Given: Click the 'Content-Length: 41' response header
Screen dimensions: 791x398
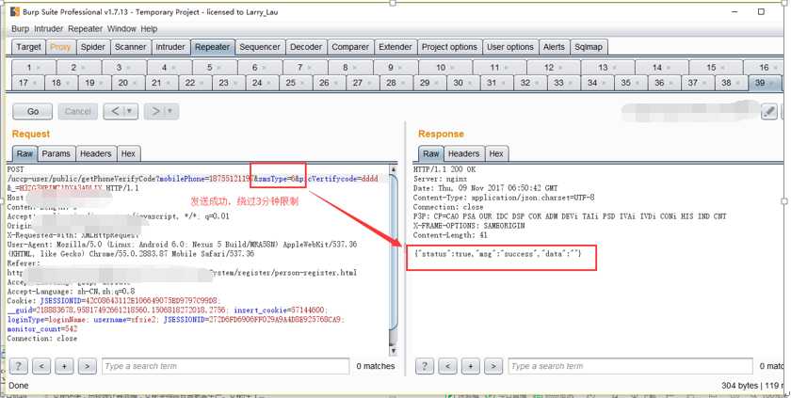Looking at the screenshot, I should (x=450, y=235).
